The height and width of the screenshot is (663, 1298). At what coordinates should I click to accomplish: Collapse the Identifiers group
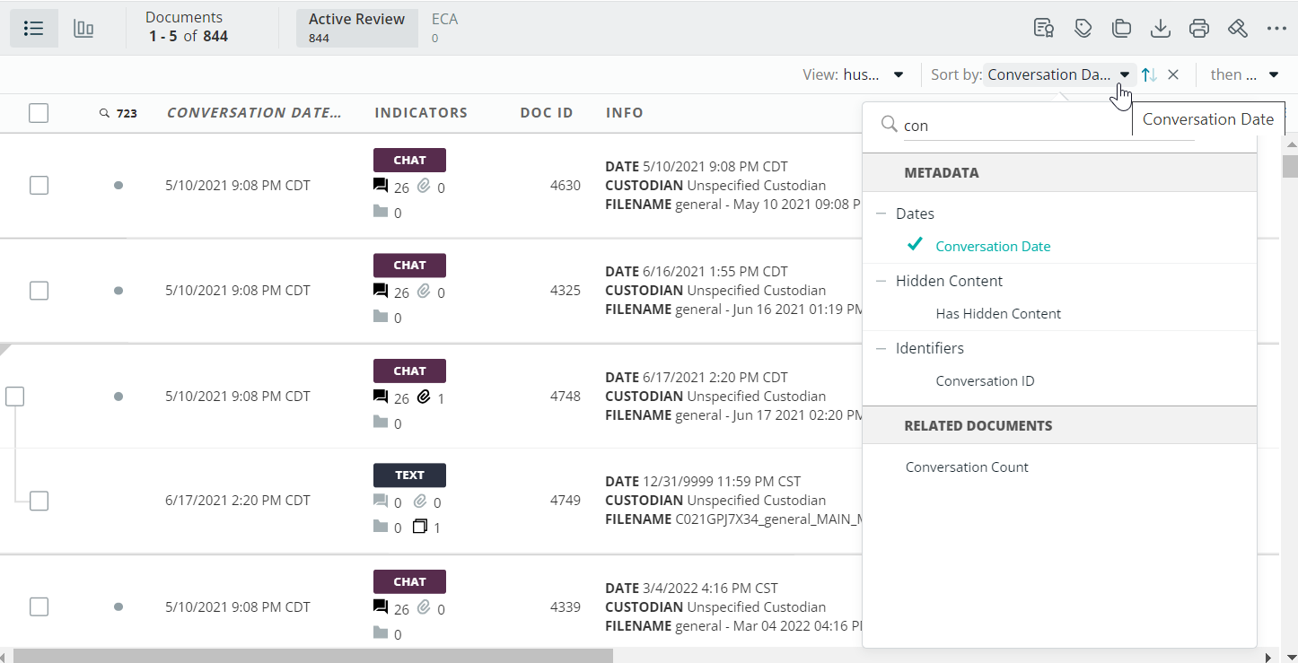881,348
